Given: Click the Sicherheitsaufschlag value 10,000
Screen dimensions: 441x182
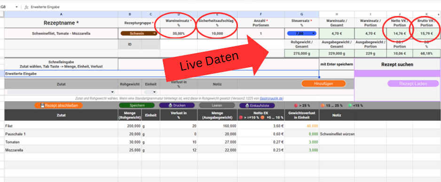Looking at the screenshot, I should (x=217, y=33).
